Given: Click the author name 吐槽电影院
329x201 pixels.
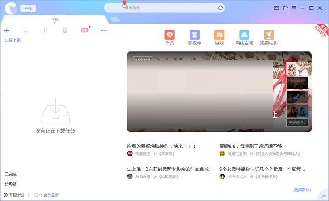Looking at the screenshot, I should (237, 154).
